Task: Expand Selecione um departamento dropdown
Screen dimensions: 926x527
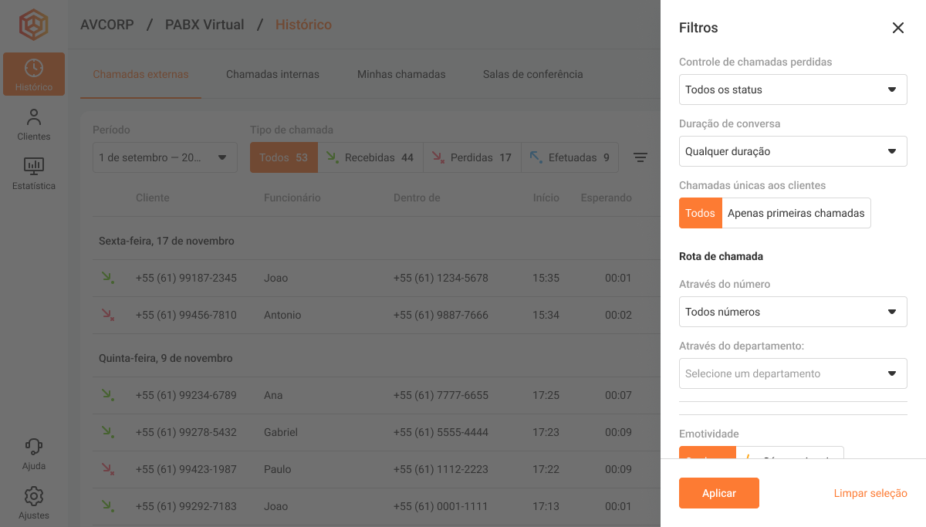Action: (x=793, y=373)
